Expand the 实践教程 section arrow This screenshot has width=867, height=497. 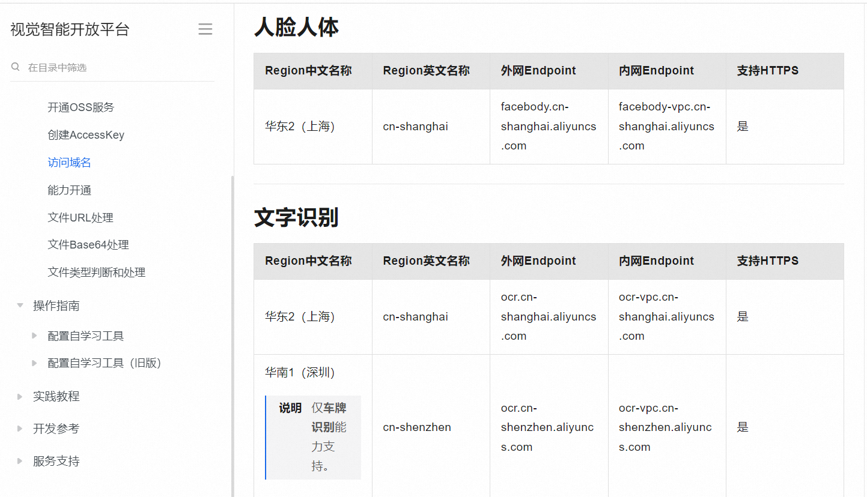coord(20,397)
